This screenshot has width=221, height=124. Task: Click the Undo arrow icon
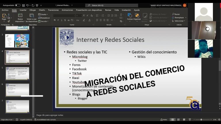pos(27,5)
